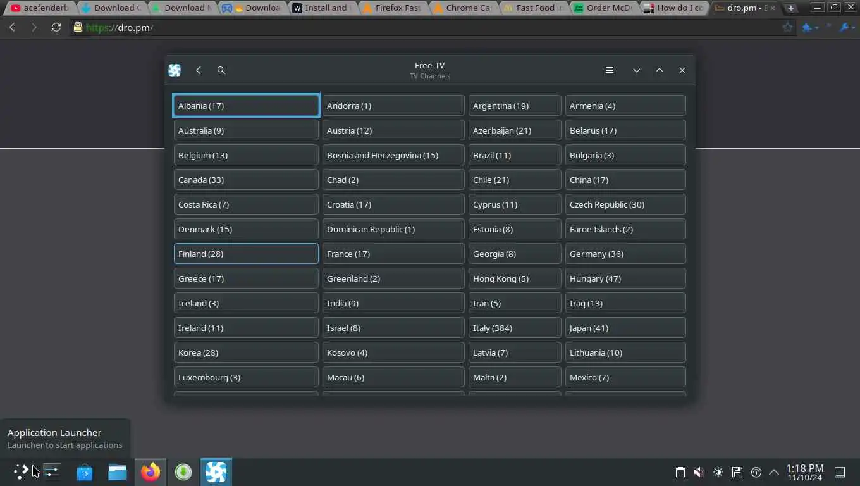Click the show desktop button
Viewport: 860px width, 486px height.
point(840,472)
